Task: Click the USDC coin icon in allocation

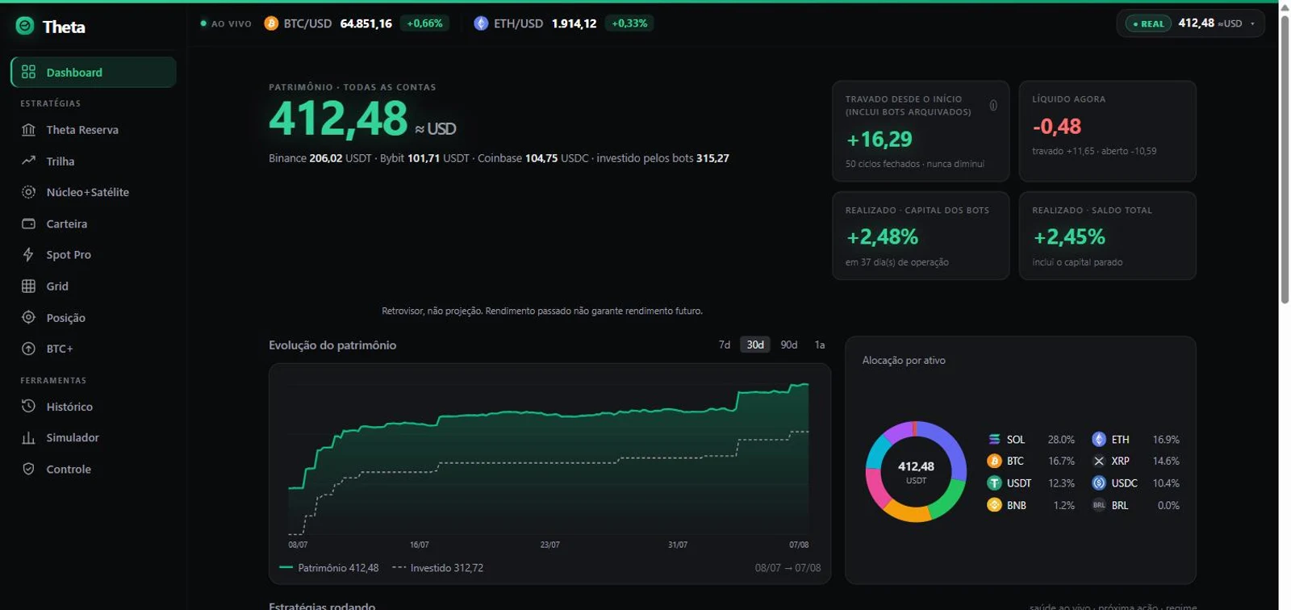Action: click(x=1099, y=483)
